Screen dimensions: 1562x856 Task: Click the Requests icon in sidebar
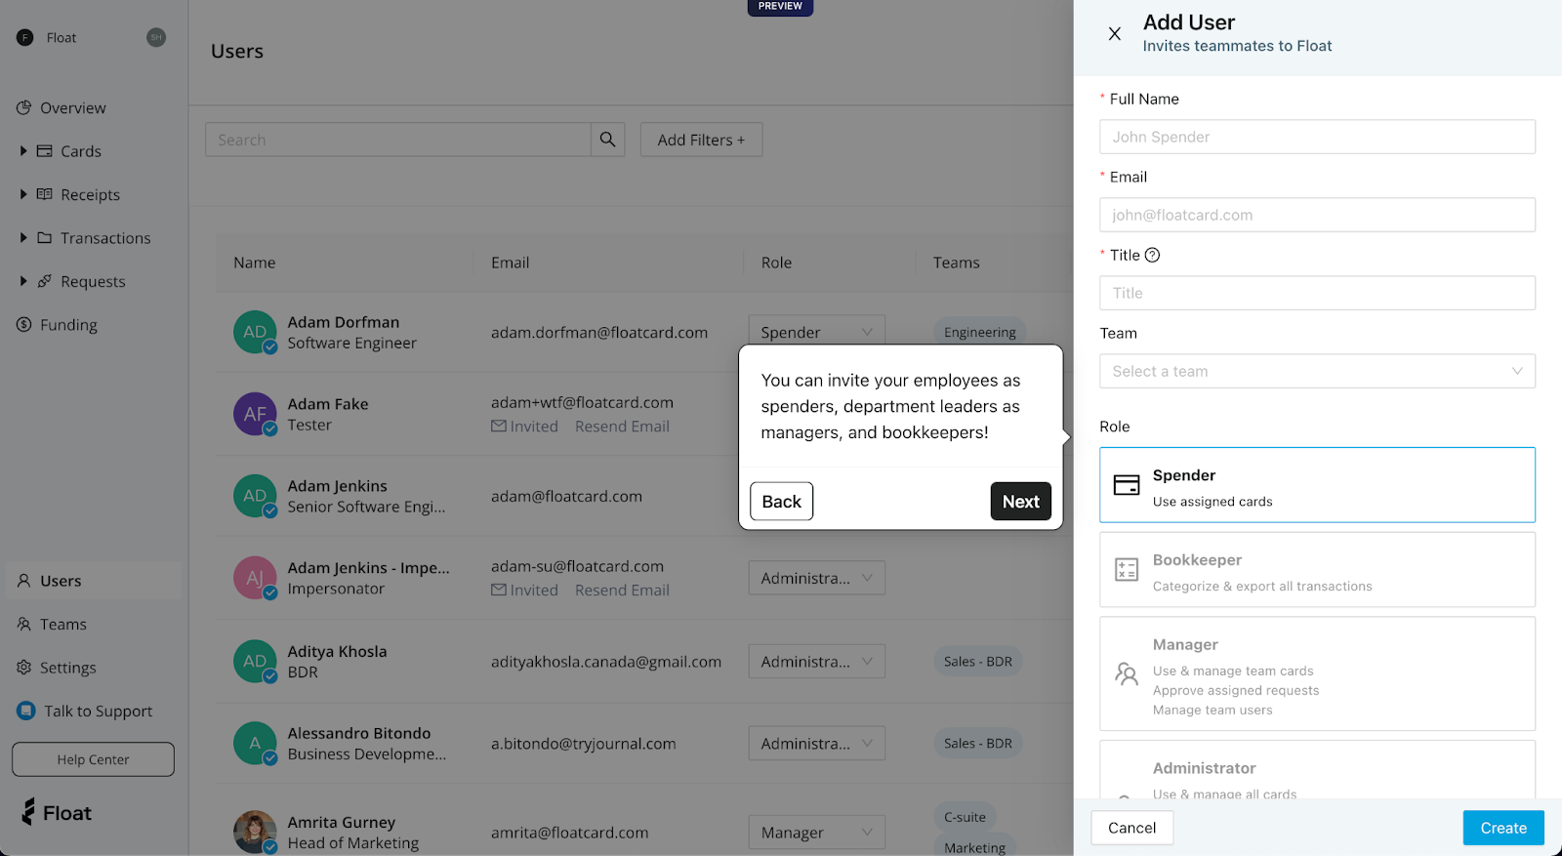click(45, 281)
